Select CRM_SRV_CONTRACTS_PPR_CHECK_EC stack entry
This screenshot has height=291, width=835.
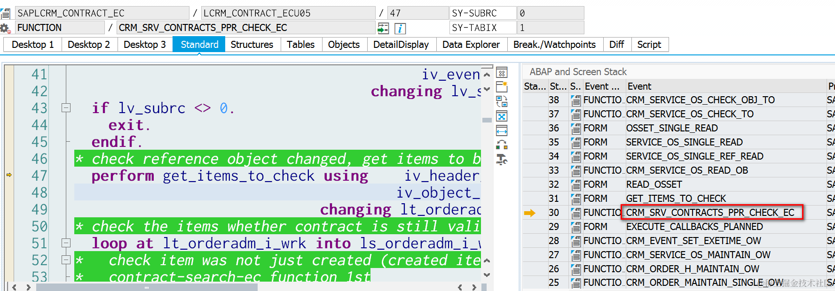click(x=710, y=213)
